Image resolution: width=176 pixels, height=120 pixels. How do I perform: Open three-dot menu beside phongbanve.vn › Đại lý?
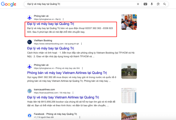point(63,19)
